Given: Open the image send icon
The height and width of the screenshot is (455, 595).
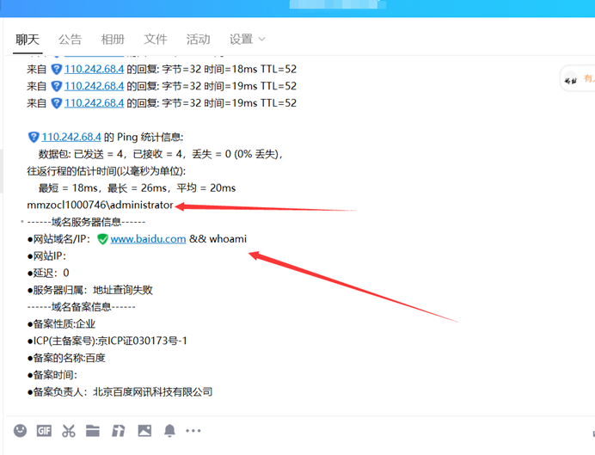Looking at the screenshot, I should (x=144, y=430).
